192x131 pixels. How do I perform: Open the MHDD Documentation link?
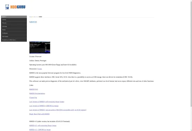[x=37, y=94]
